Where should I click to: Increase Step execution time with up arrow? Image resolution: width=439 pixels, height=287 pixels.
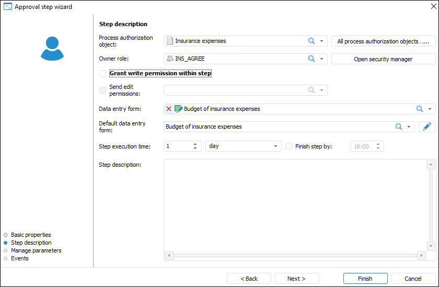(x=195, y=144)
